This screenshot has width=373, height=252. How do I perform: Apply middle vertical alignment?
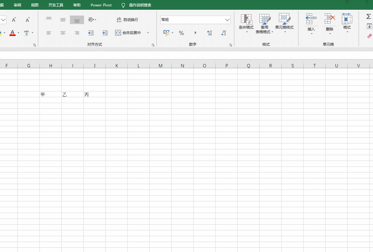click(63, 20)
